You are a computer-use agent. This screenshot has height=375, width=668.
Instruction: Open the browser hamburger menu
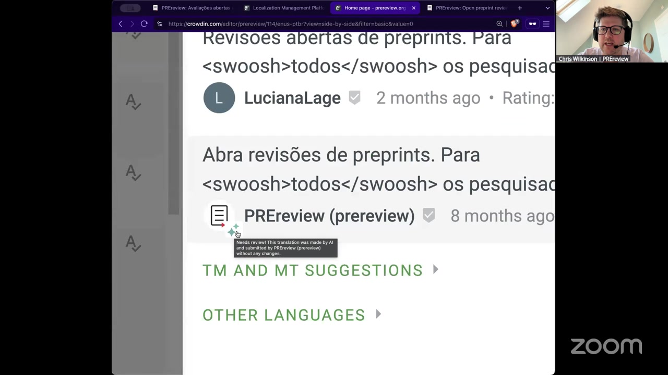[x=546, y=23]
